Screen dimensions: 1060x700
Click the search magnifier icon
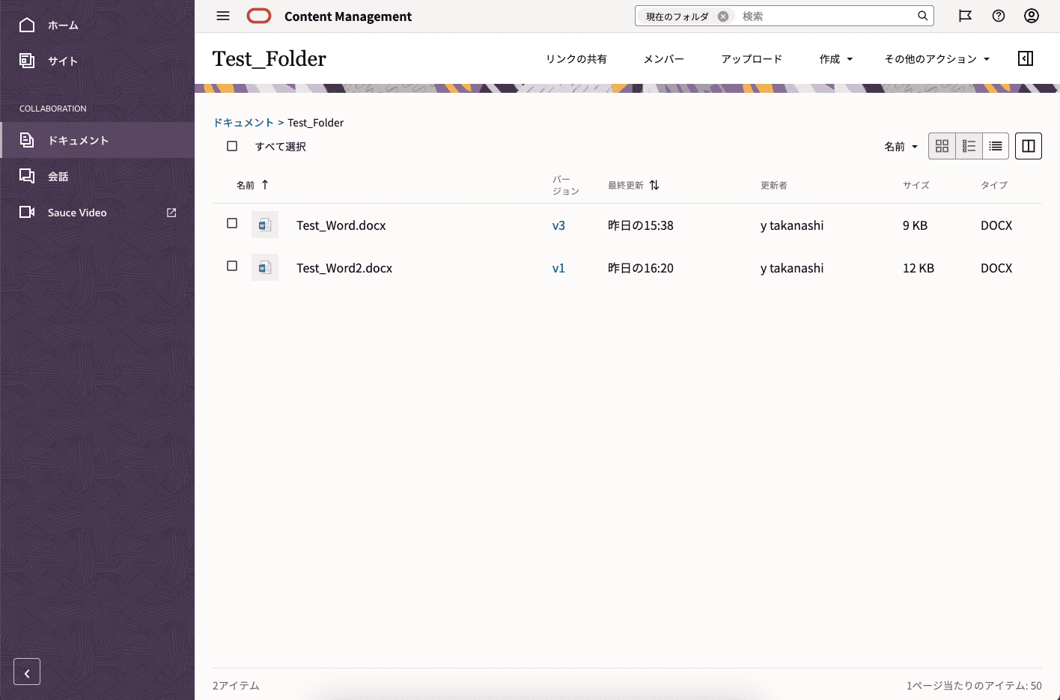point(922,15)
